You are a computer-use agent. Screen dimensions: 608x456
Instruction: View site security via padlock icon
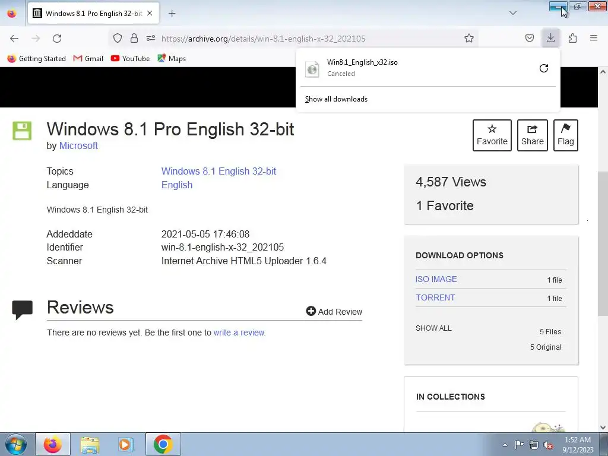pyautogui.click(x=134, y=38)
